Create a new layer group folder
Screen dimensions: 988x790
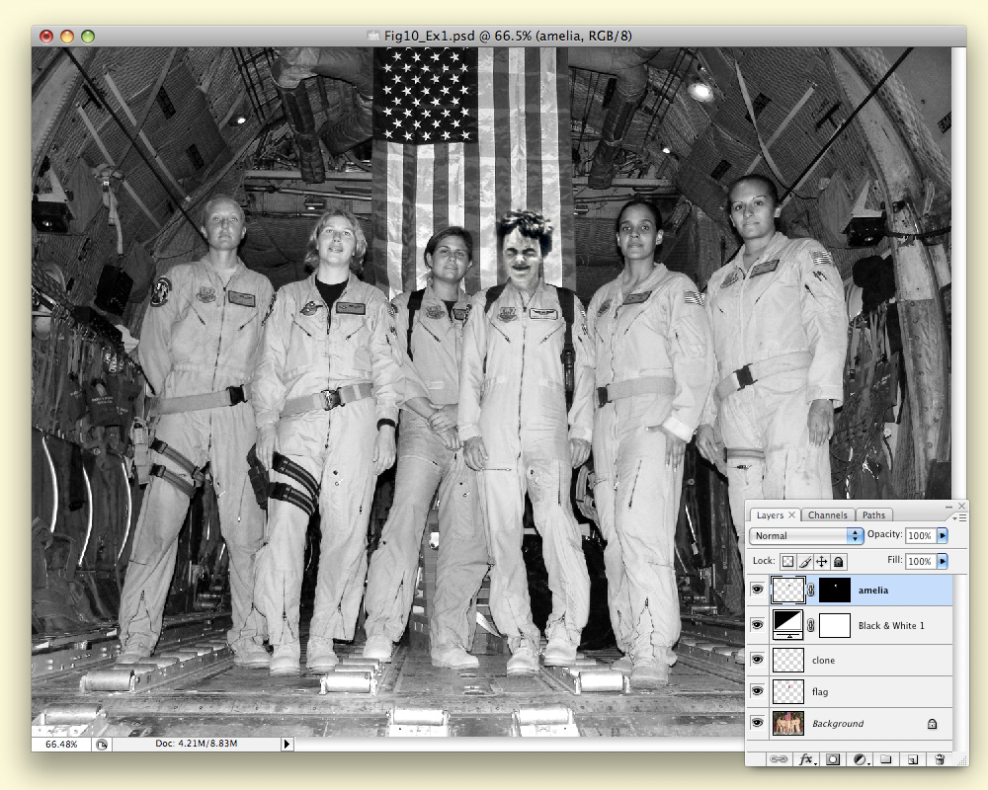click(886, 759)
